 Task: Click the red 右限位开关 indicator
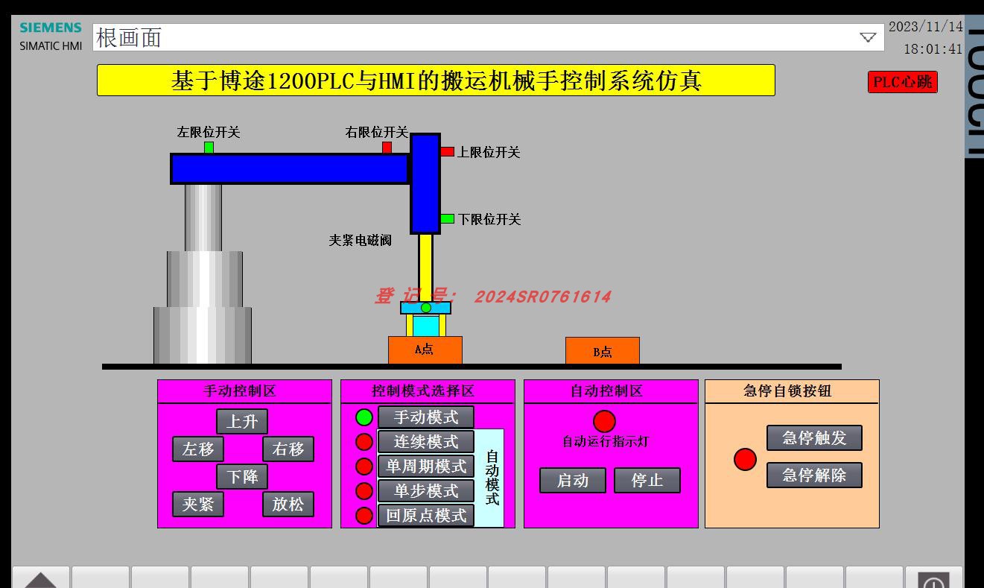tap(387, 148)
